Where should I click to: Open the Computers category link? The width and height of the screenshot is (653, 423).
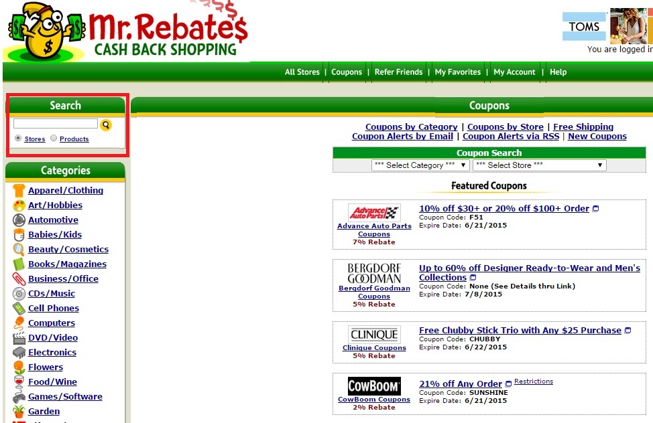coord(52,323)
